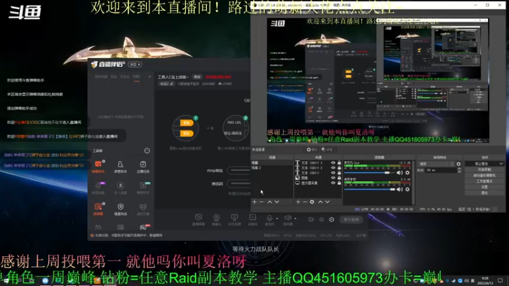
Task: Click the screen capture icon in 直播伴侣 bottom bar
Action: click(x=199, y=219)
